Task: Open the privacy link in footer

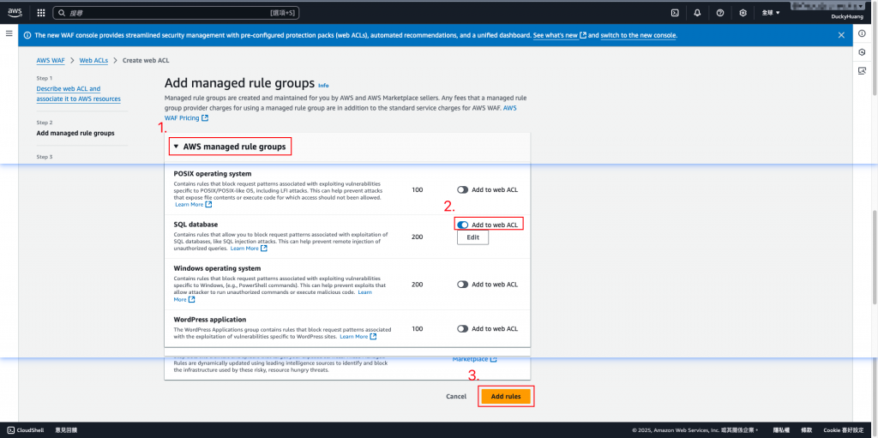Action: (x=781, y=430)
